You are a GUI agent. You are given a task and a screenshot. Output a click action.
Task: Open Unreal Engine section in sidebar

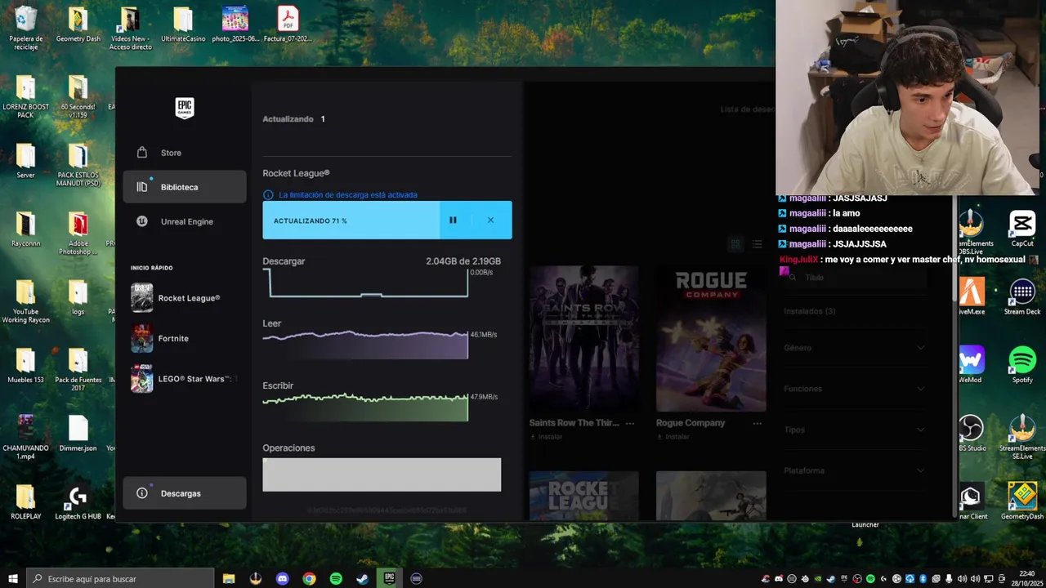[x=185, y=221]
